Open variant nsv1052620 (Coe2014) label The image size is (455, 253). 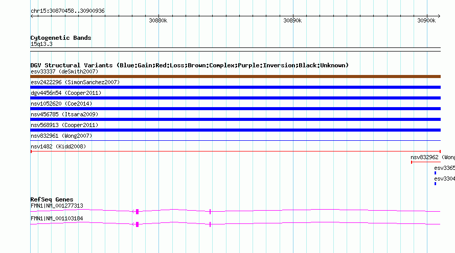(61, 104)
